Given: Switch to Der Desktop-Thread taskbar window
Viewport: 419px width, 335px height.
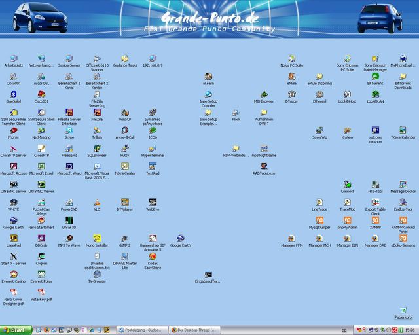Looking at the screenshot, I should [x=198, y=330].
